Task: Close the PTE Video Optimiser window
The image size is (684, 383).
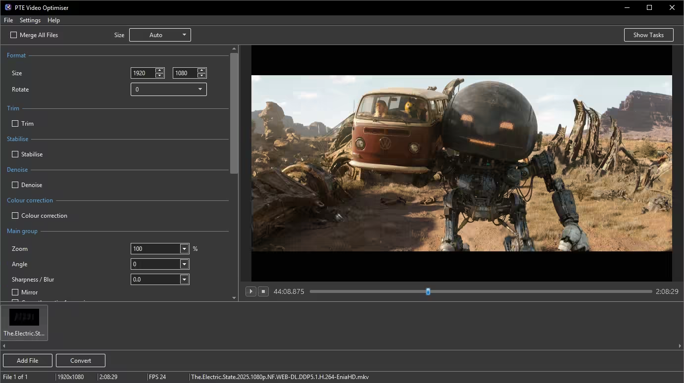Action: [x=672, y=7]
